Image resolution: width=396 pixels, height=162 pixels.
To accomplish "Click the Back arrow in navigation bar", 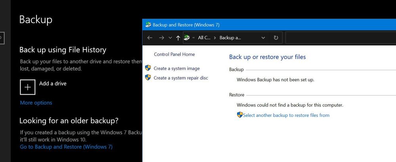I will tap(149, 38).
